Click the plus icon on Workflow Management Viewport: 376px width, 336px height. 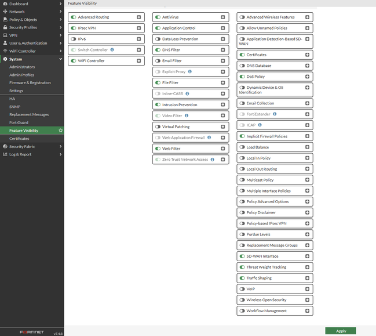(307, 311)
